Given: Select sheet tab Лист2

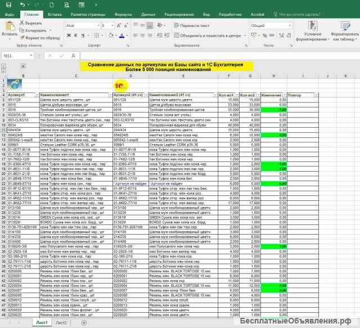Looking at the screenshot, I should click(x=61, y=323).
